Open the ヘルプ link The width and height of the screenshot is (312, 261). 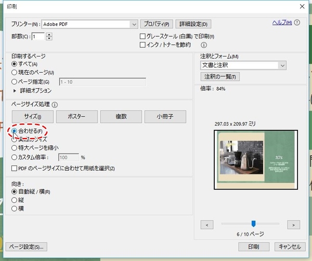(x=282, y=23)
